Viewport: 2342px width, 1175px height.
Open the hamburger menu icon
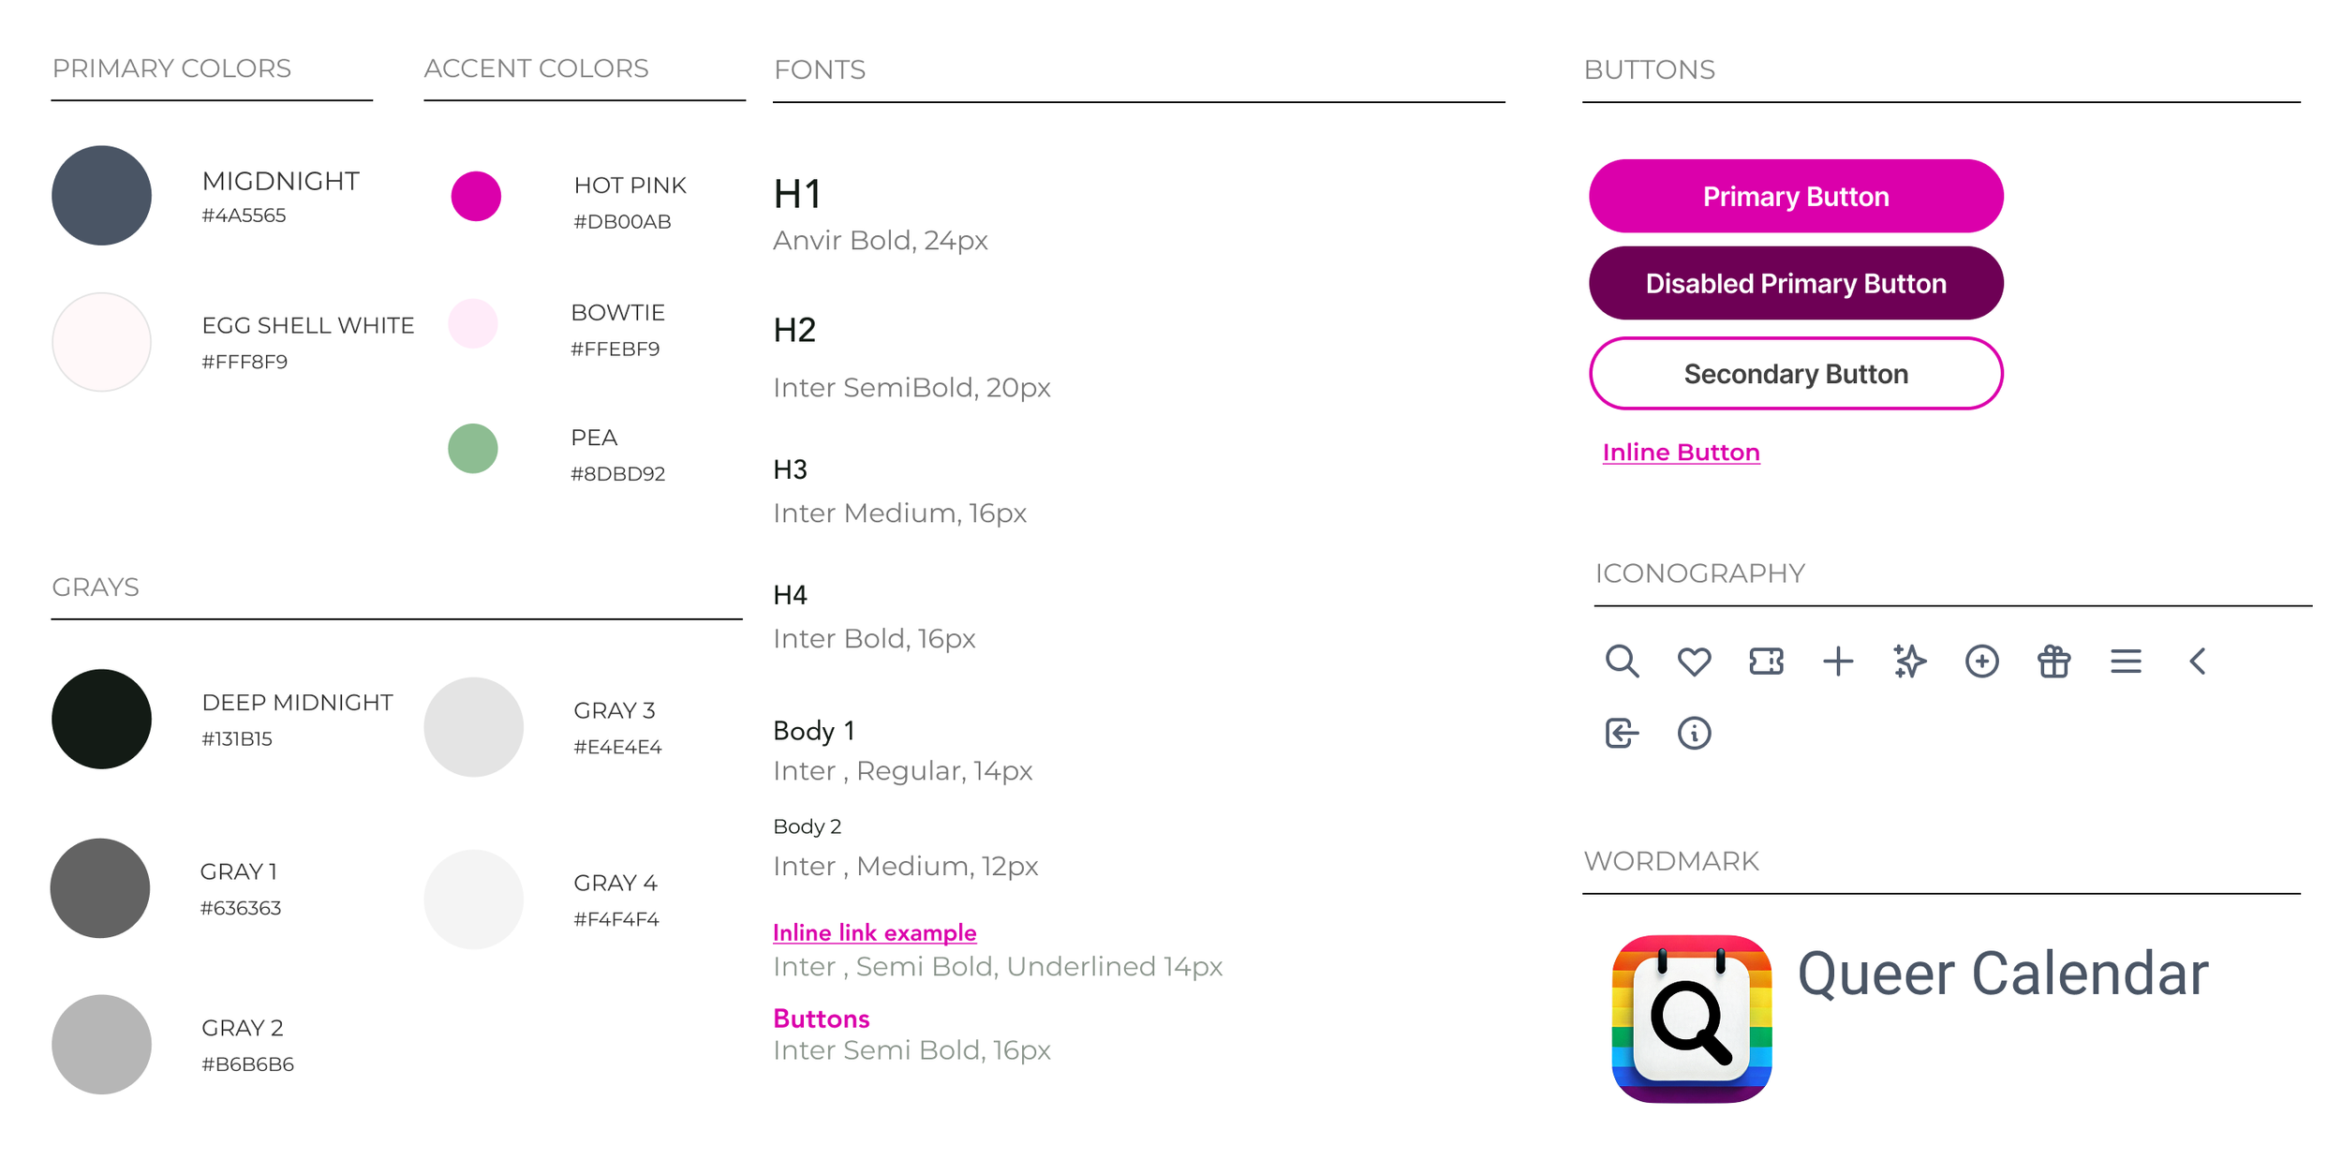coord(2126,662)
